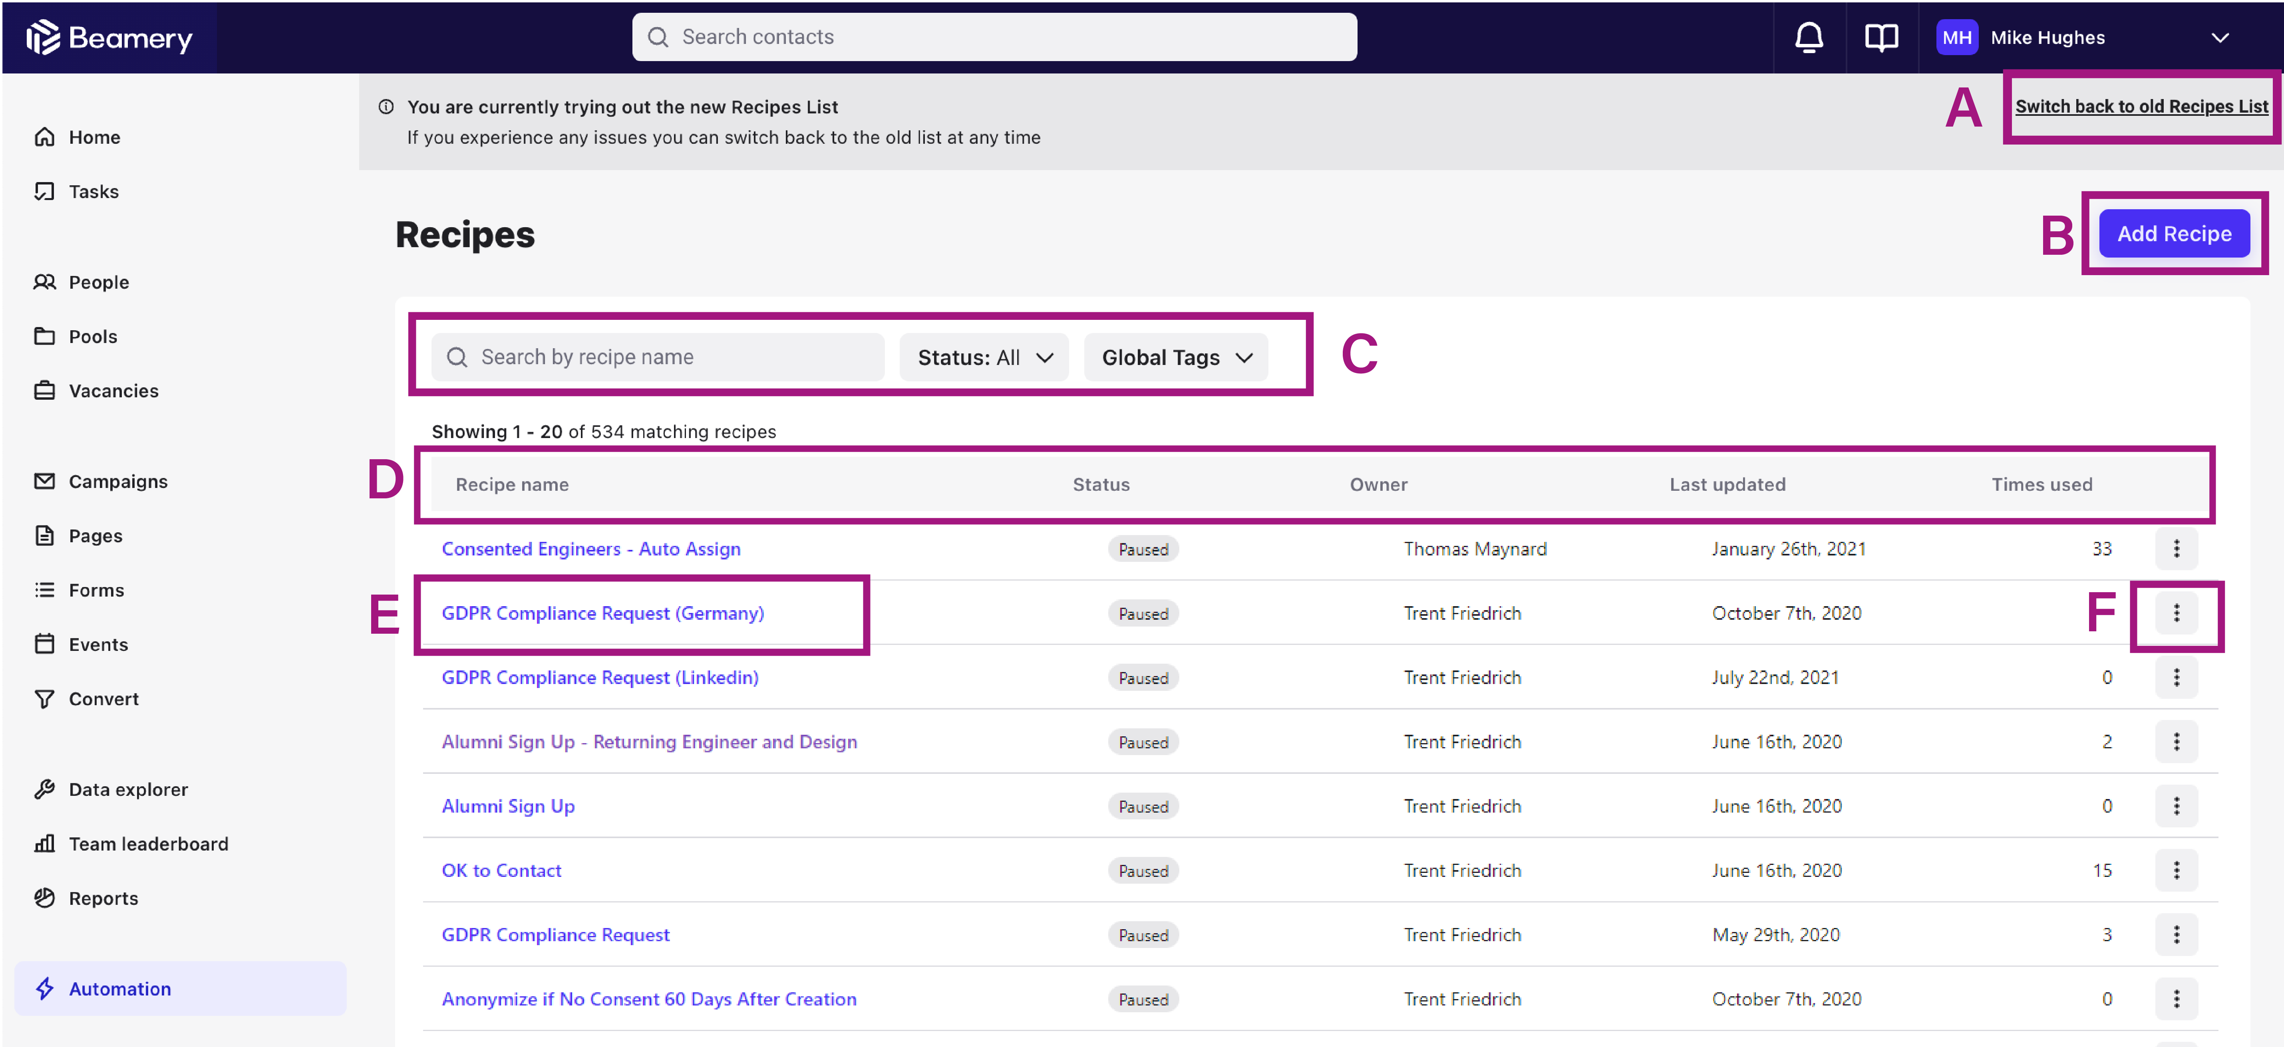Open Alumni Sign Up - Returning Engineer and Design
This screenshot has height=1047, width=2284.
[x=649, y=741]
